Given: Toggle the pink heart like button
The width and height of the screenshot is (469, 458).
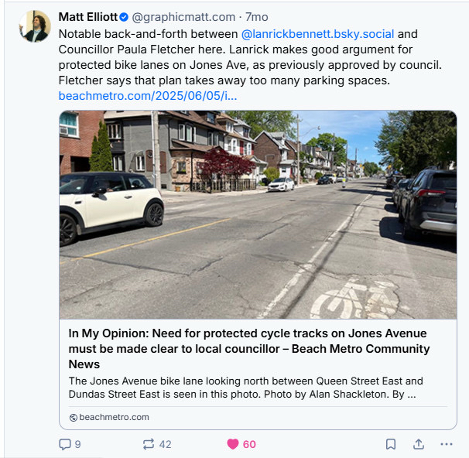Looking at the screenshot, I should click(232, 444).
